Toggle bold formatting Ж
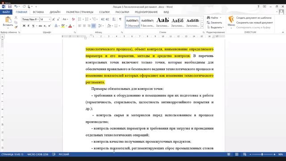286x161 pixels. pyautogui.click(x=24, y=26)
